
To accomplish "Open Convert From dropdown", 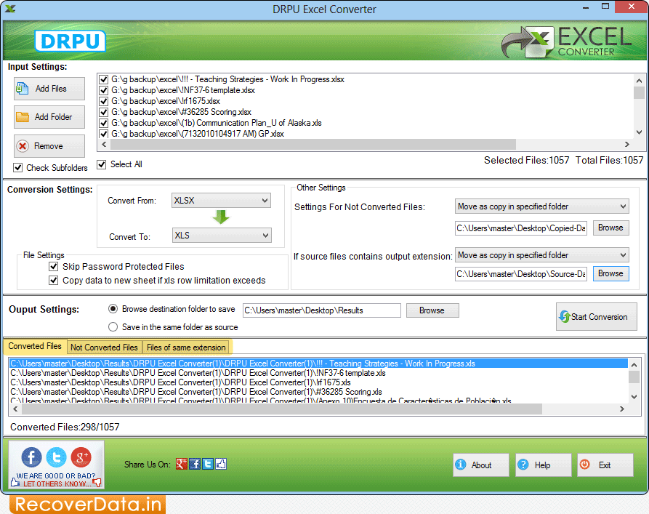I will (222, 201).
